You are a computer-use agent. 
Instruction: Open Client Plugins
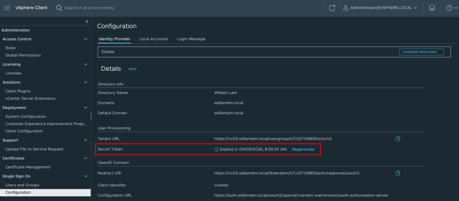tap(18, 91)
